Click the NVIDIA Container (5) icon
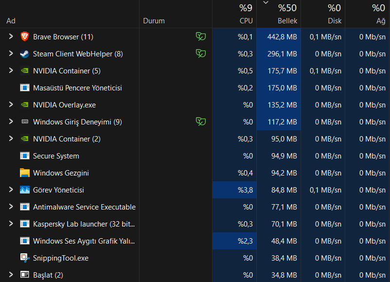Screen dimensions: 390x282 click(x=25, y=70)
